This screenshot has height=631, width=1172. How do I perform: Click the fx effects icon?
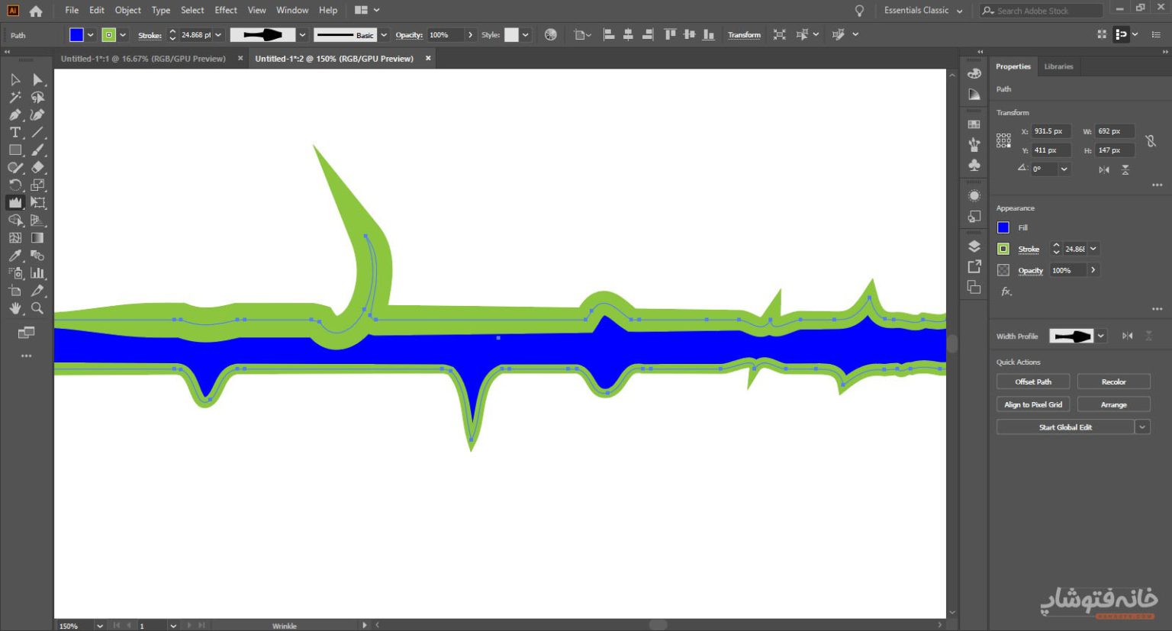1006,291
